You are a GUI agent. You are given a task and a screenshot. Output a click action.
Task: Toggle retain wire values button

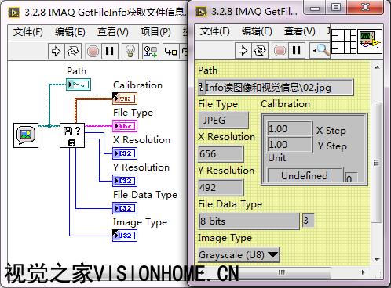(x=151, y=51)
